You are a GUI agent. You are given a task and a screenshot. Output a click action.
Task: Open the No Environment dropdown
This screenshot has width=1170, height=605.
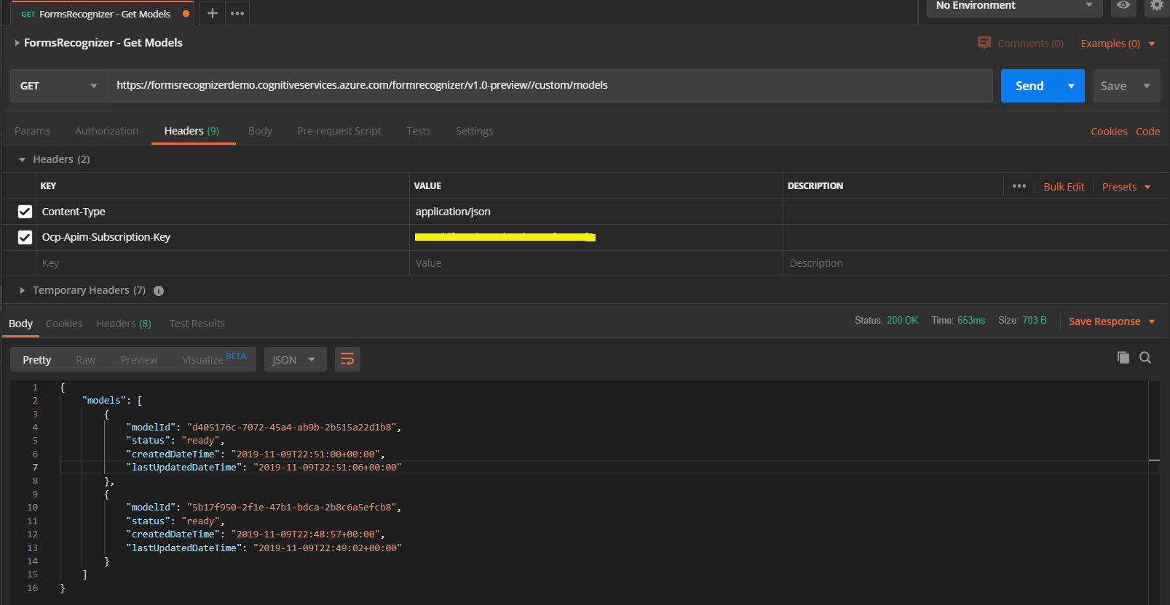tap(1015, 6)
